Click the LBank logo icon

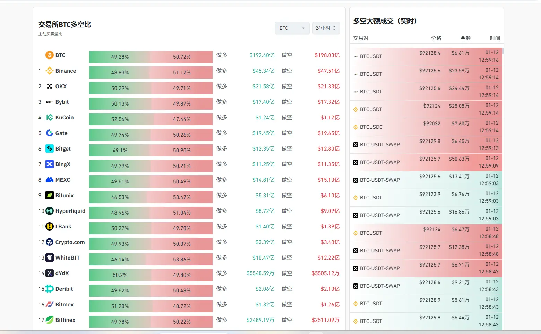pyautogui.click(x=50, y=226)
